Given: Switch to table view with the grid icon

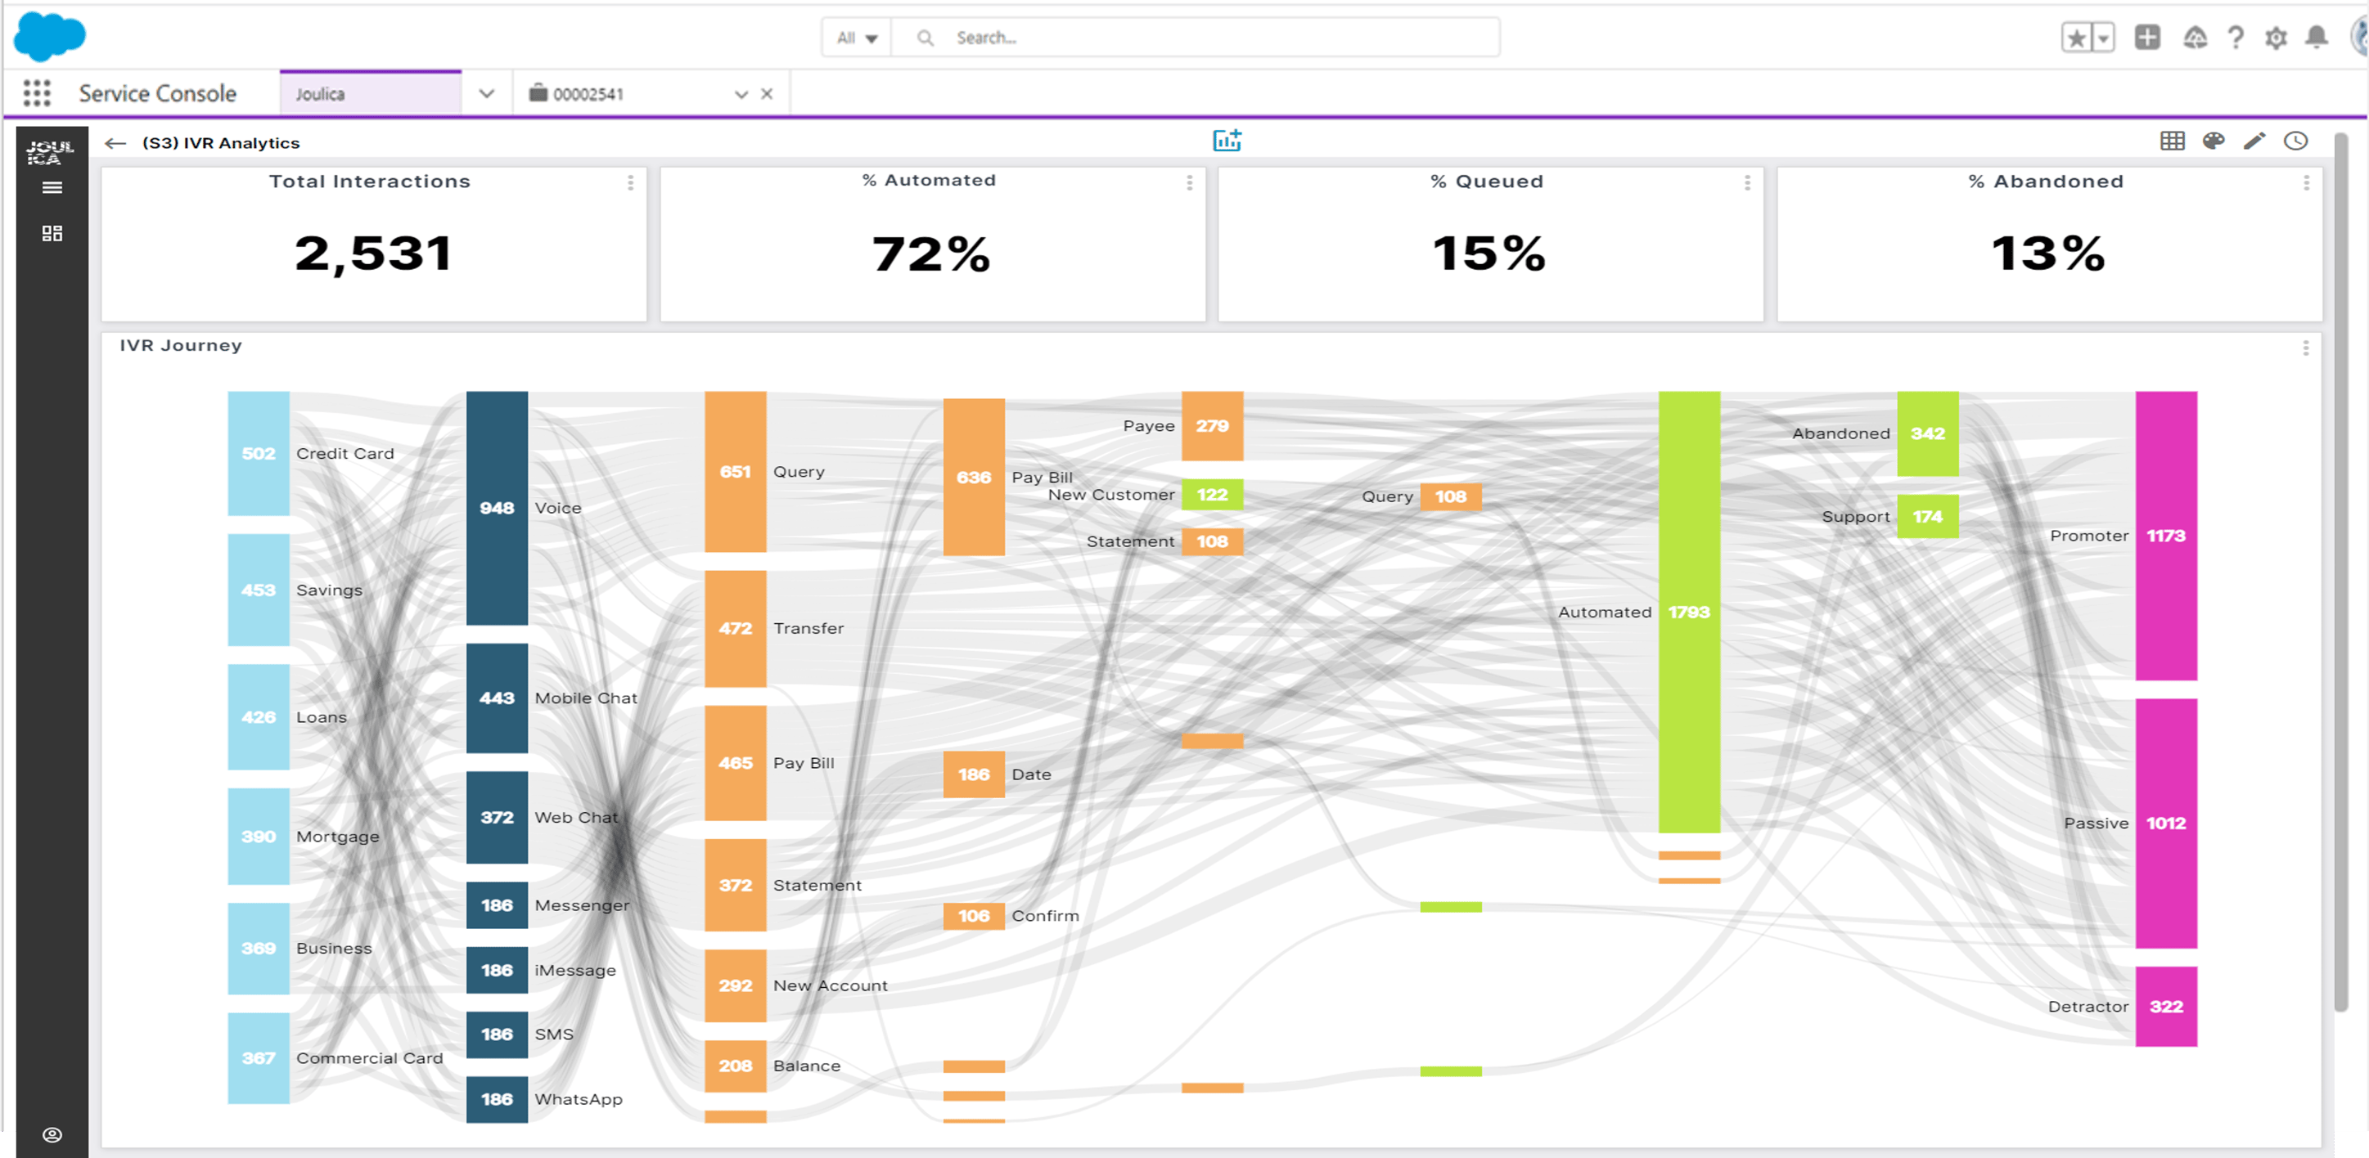Looking at the screenshot, I should (2172, 141).
